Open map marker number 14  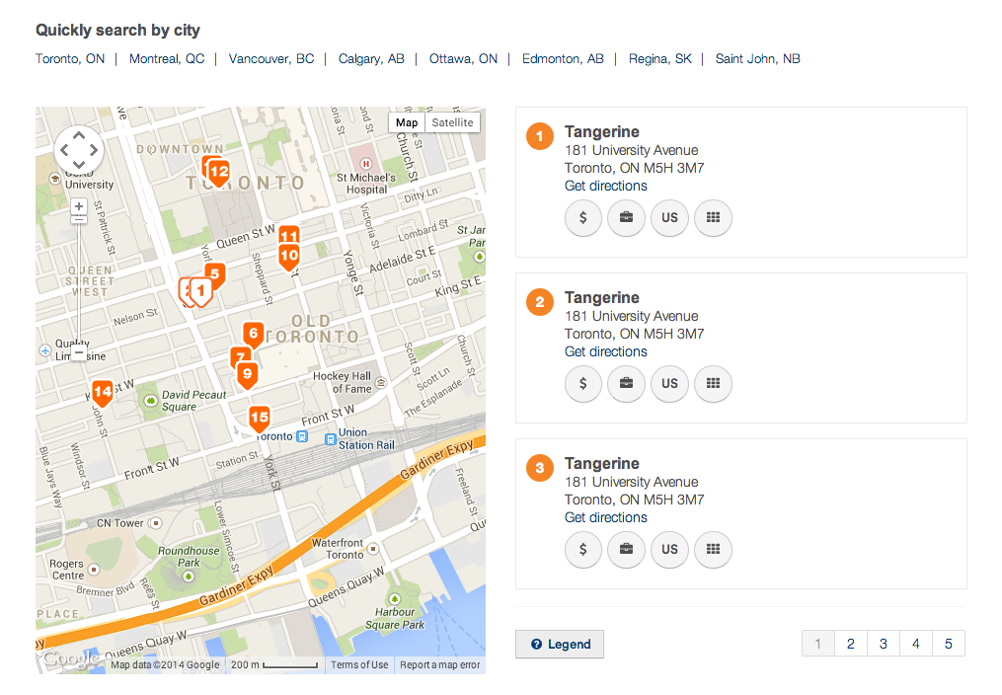point(103,392)
